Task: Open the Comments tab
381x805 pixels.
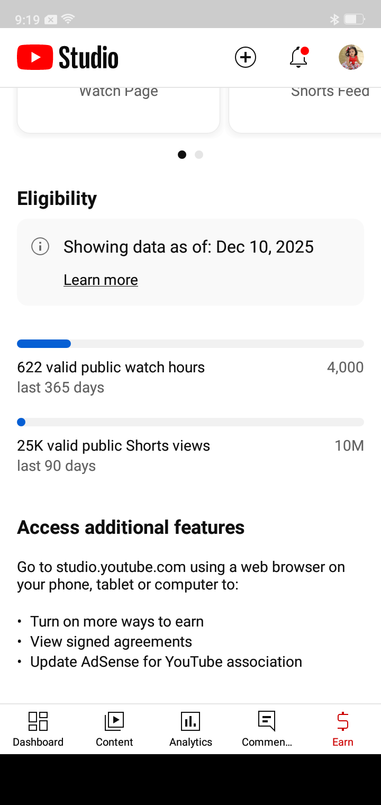Action: 267,729
